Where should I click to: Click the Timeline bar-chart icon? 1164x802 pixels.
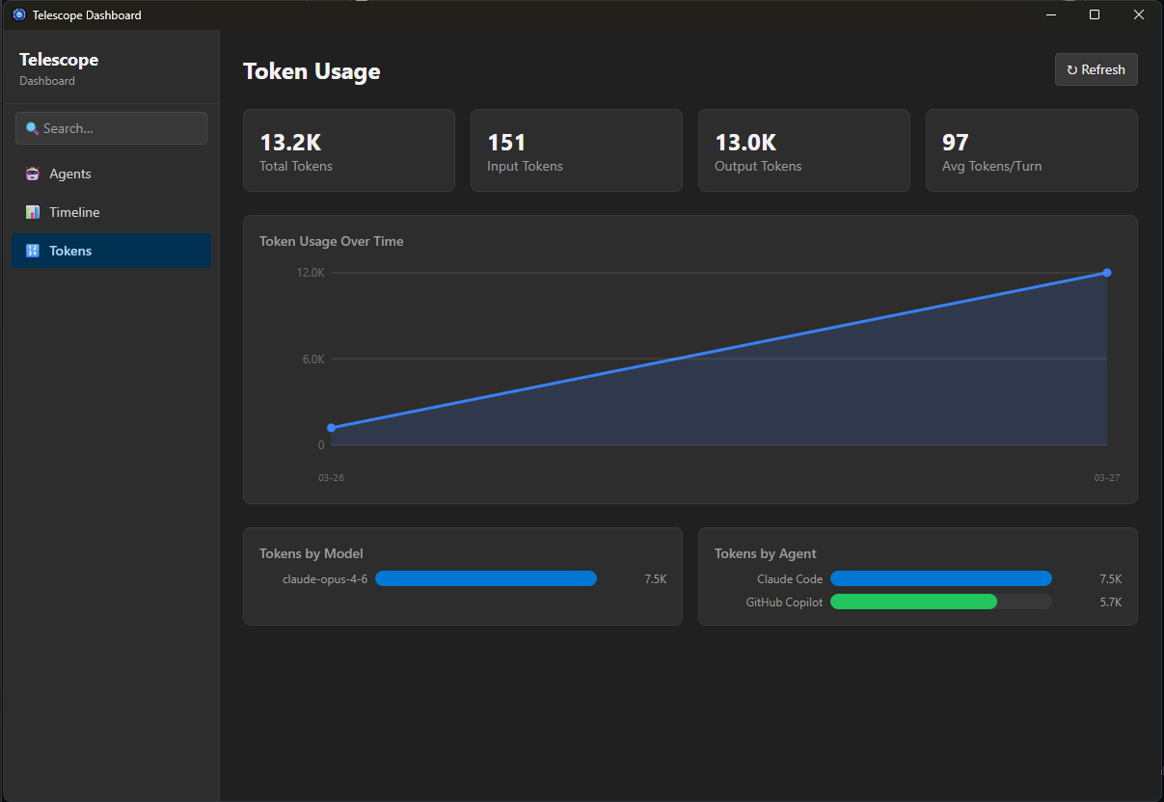point(32,212)
